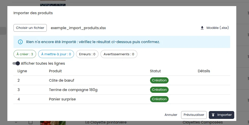Screen dimensions: 249x125
Task: Click the Rien n'a encore été importé message
Action: [93, 42]
